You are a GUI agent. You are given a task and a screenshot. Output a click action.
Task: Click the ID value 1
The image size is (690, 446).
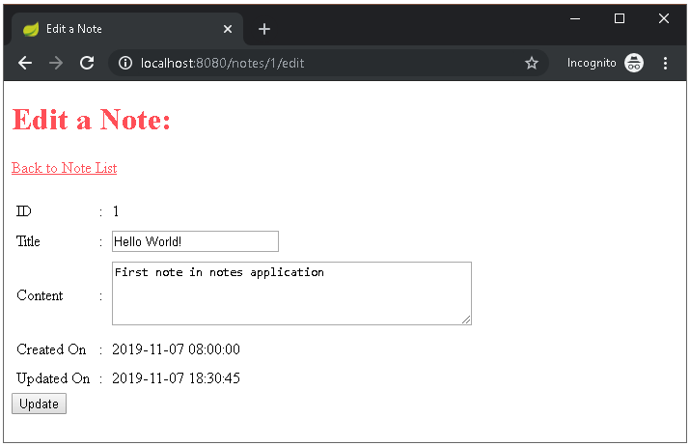[116, 211]
